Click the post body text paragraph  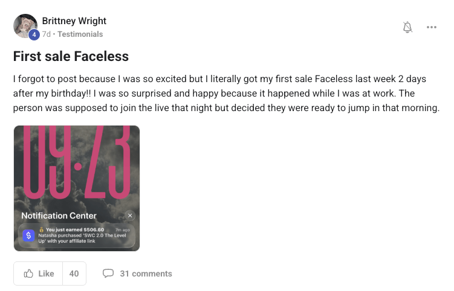coord(225,94)
